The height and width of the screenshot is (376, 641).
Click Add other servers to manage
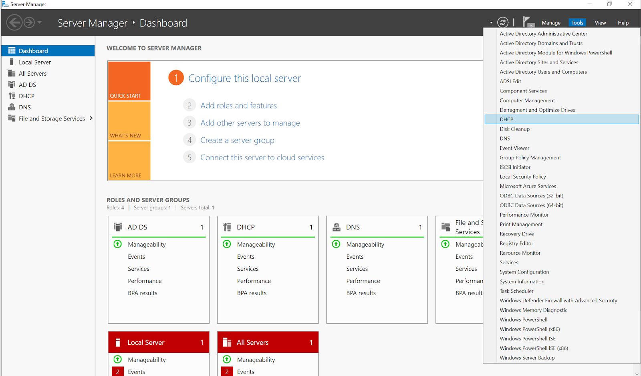coord(250,123)
